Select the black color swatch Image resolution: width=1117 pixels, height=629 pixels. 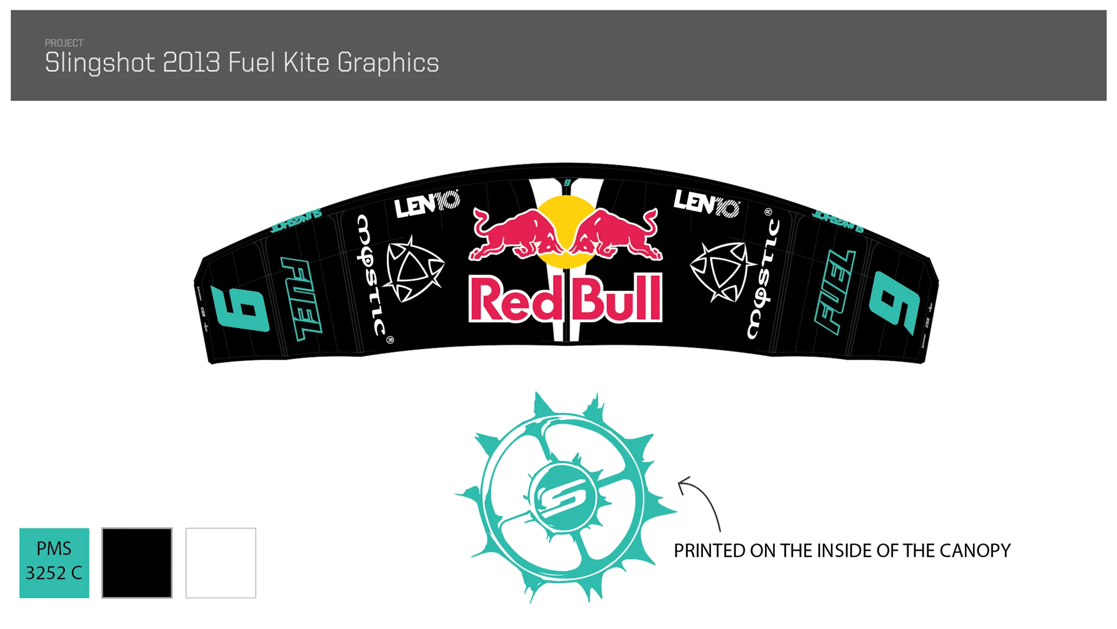137,563
